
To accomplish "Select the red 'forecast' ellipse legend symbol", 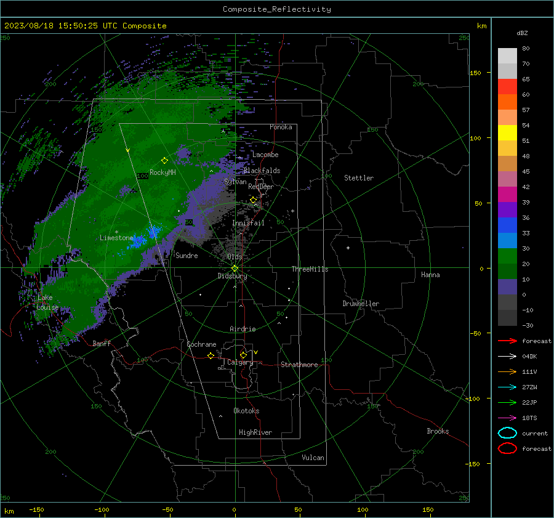I will [x=507, y=448].
